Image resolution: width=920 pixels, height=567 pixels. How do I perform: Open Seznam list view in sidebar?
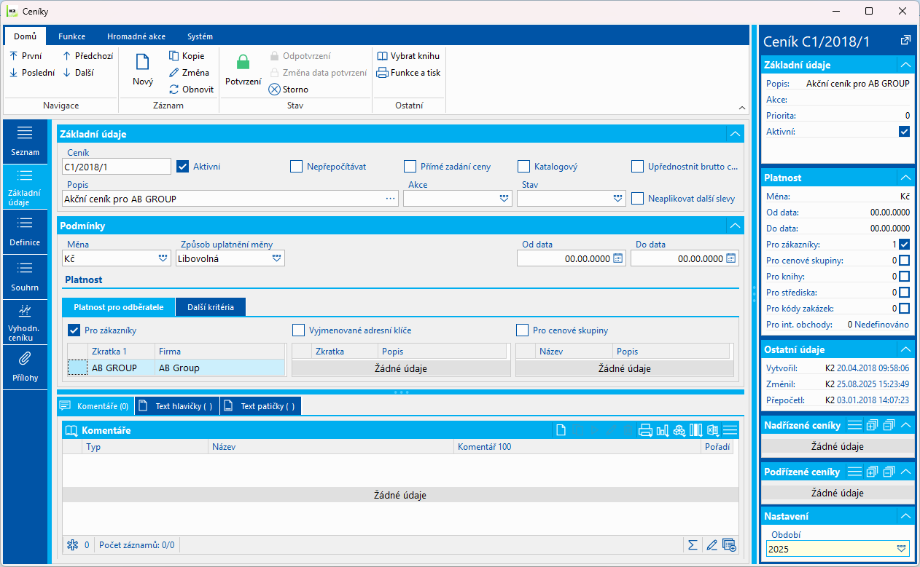coord(25,141)
